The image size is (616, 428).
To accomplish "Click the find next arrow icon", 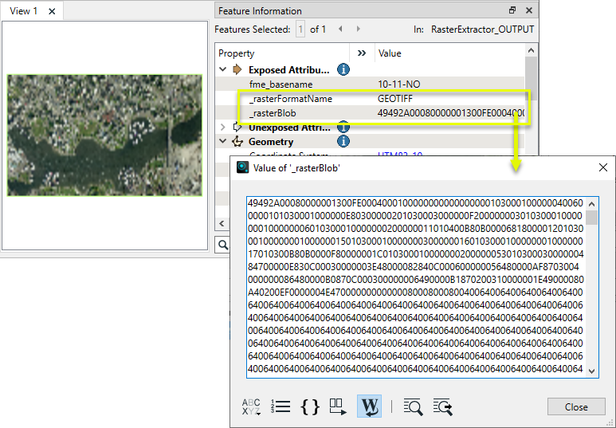I will (x=443, y=406).
